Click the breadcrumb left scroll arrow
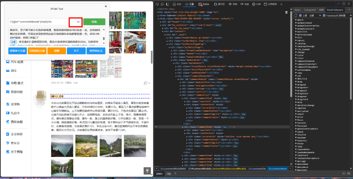 (157, 169)
